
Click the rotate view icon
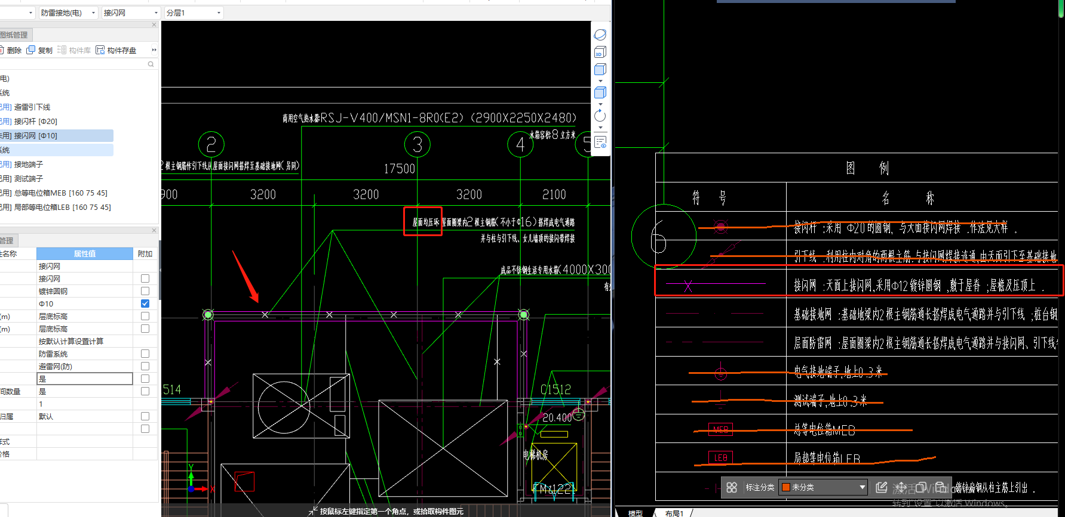click(600, 116)
